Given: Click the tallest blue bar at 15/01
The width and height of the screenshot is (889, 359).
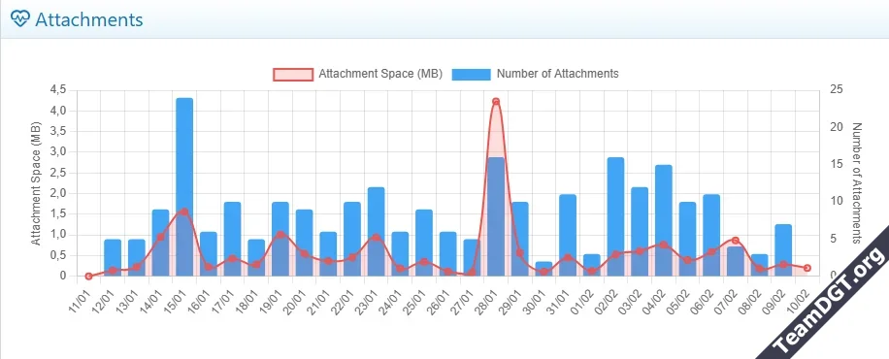Looking at the screenshot, I should pos(184,186).
